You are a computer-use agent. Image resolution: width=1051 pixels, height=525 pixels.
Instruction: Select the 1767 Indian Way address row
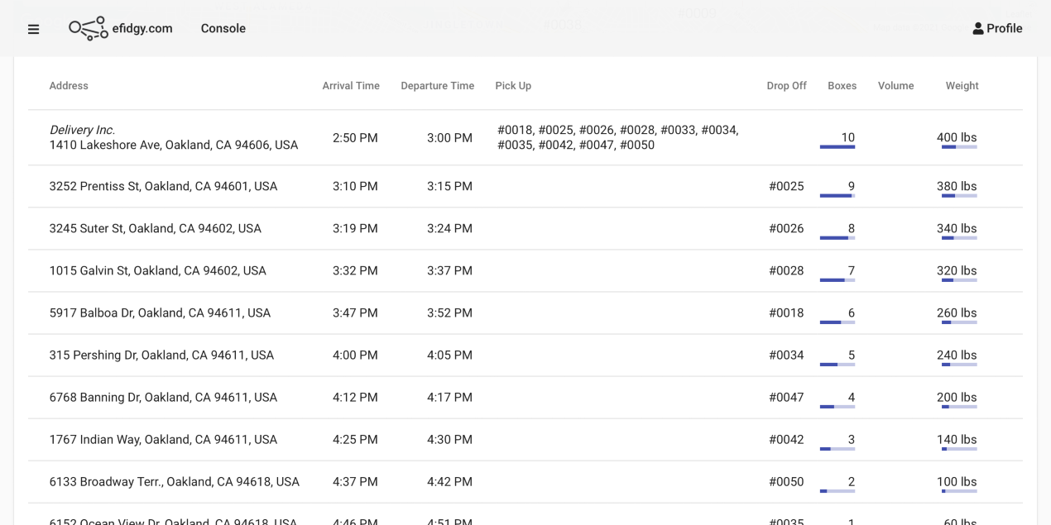click(163, 440)
